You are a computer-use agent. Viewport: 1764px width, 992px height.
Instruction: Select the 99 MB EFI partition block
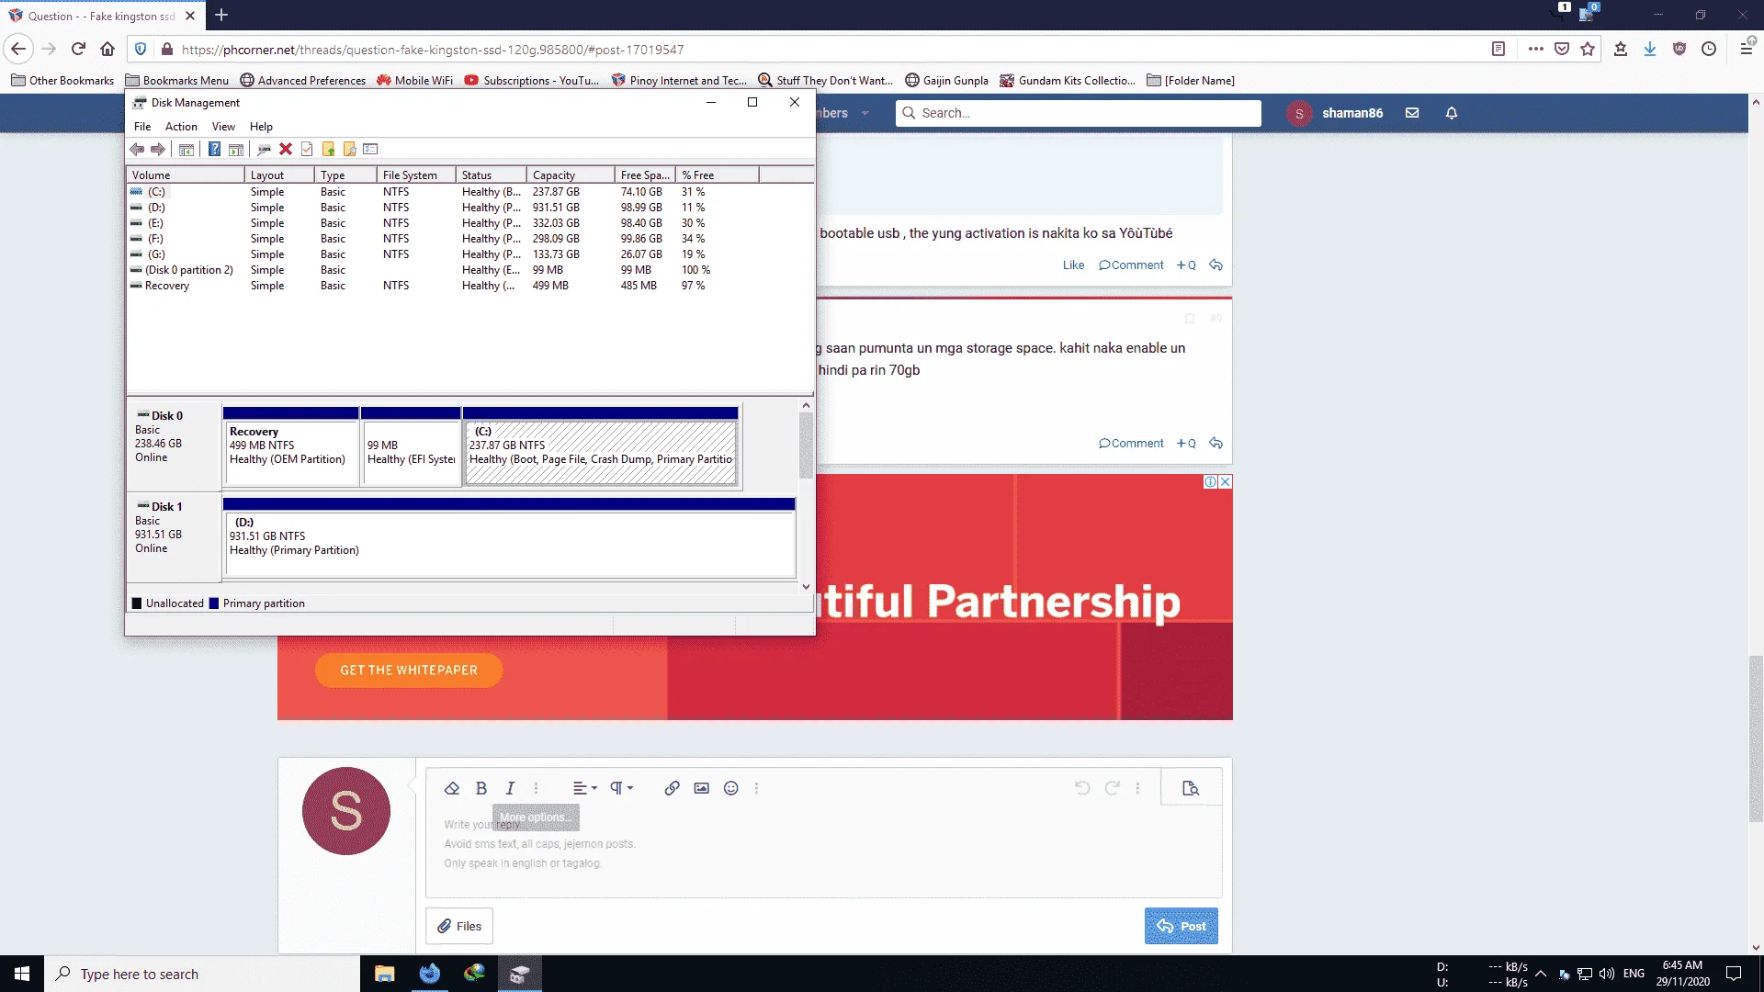pos(411,446)
